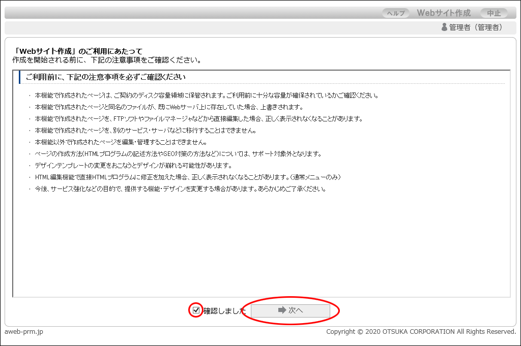This screenshot has height=346, width=521.
Task: Open the ヘルプ help button
Action: [396, 13]
